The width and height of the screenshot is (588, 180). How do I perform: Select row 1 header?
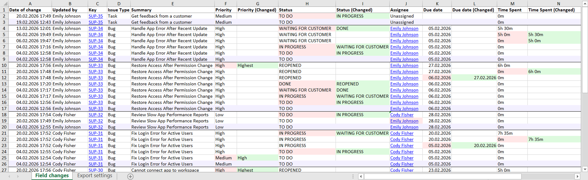tap(4, 10)
